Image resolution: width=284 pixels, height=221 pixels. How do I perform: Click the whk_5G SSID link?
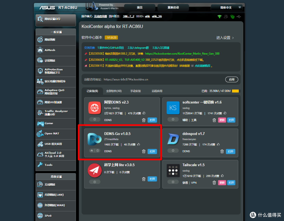click(x=157, y=17)
